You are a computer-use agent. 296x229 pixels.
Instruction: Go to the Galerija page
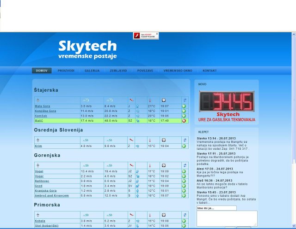click(x=92, y=70)
